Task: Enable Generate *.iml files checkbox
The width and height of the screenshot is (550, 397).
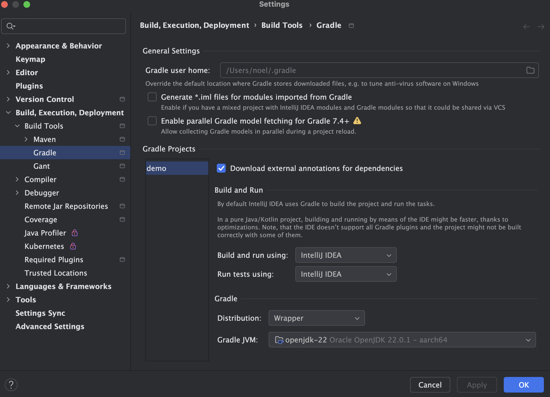Action: [x=152, y=97]
